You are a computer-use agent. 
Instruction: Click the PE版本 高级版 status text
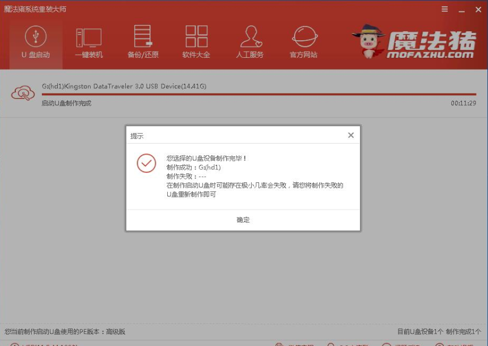coord(65,331)
